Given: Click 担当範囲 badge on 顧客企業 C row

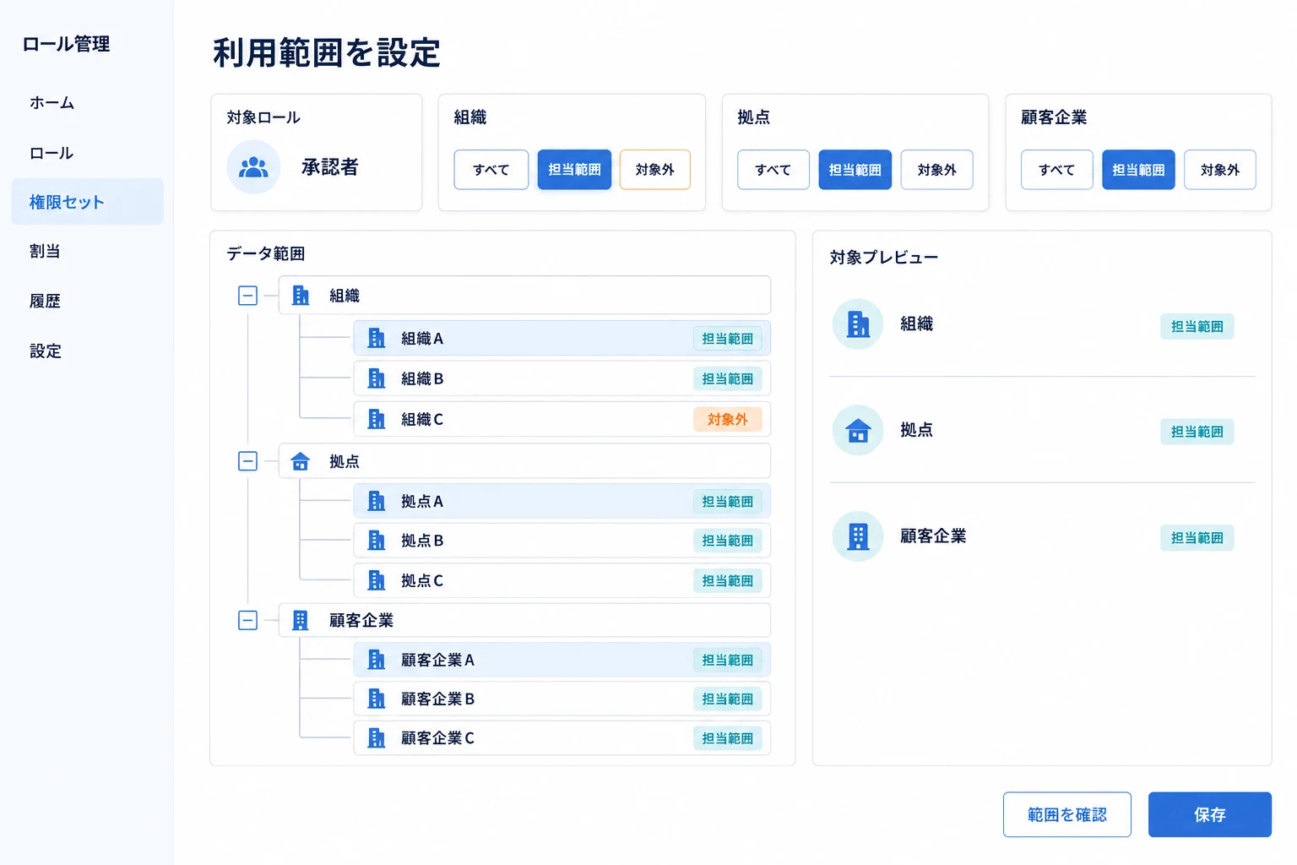Looking at the screenshot, I should point(728,738).
